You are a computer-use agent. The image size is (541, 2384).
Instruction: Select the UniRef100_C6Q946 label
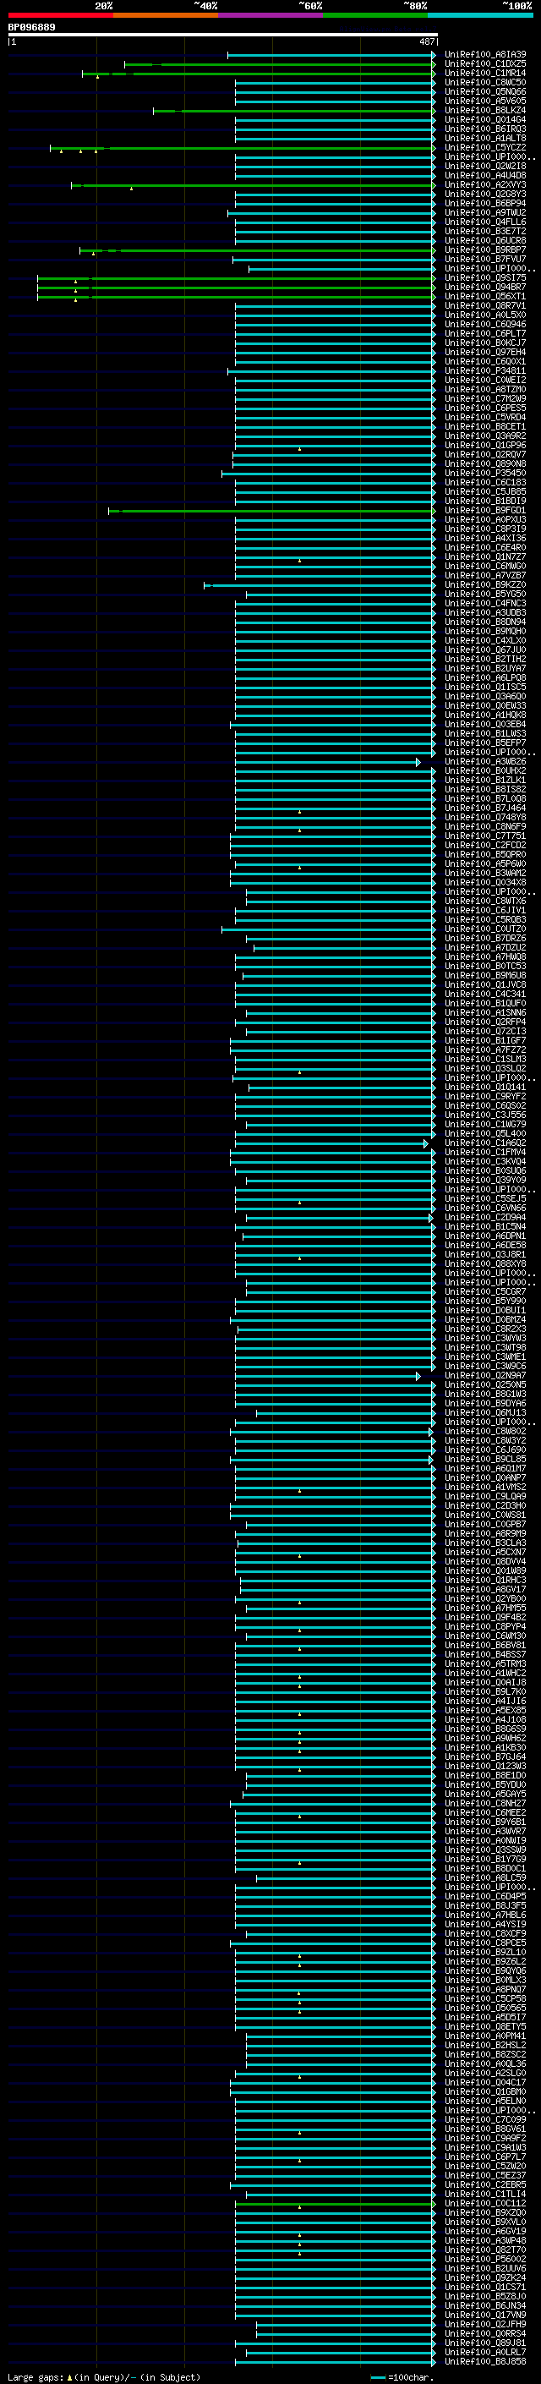(484, 324)
